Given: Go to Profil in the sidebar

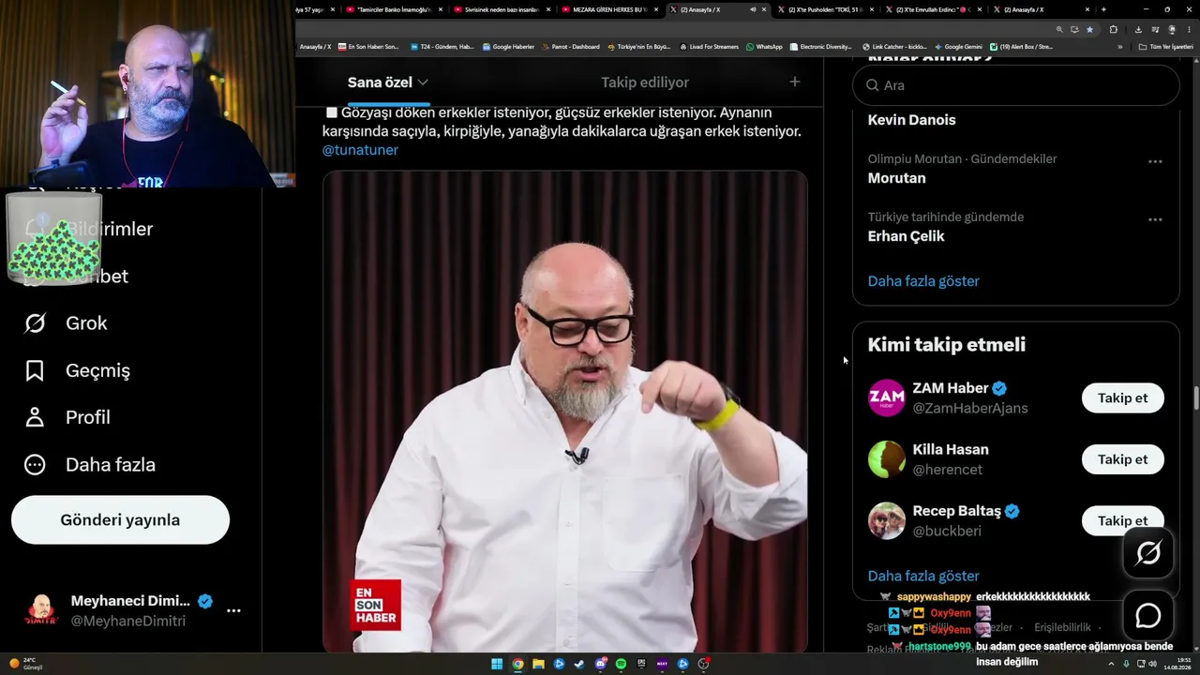Looking at the screenshot, I should point(67,417).
